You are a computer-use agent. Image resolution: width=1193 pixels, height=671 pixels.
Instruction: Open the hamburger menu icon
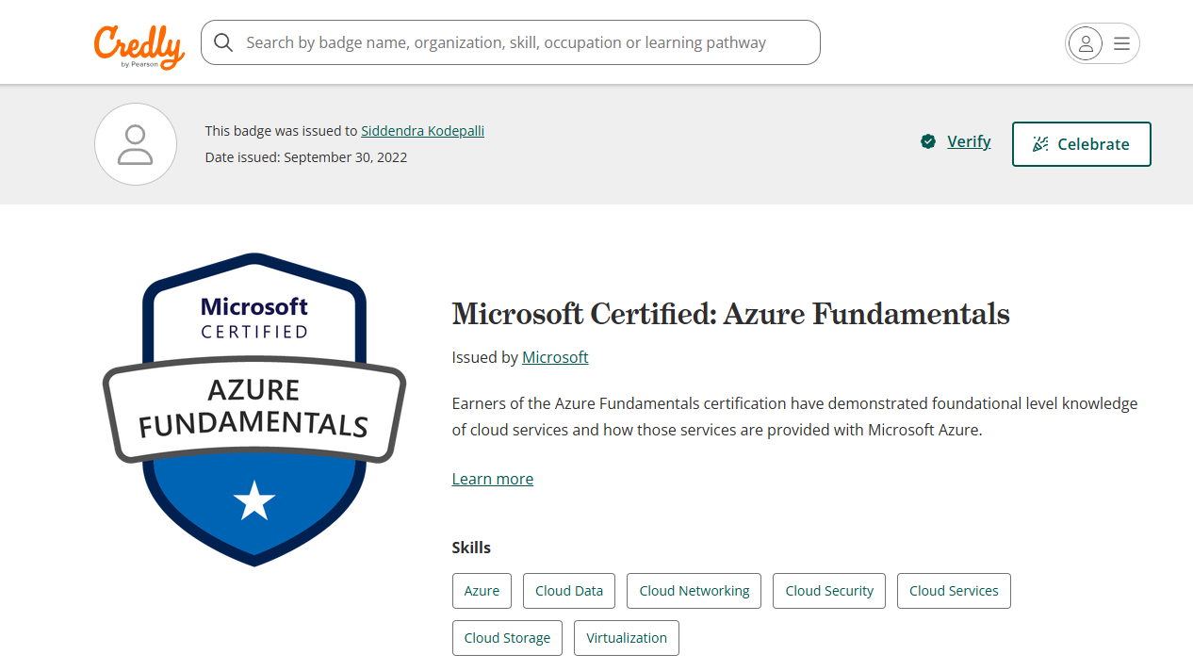coord(1121,43)
